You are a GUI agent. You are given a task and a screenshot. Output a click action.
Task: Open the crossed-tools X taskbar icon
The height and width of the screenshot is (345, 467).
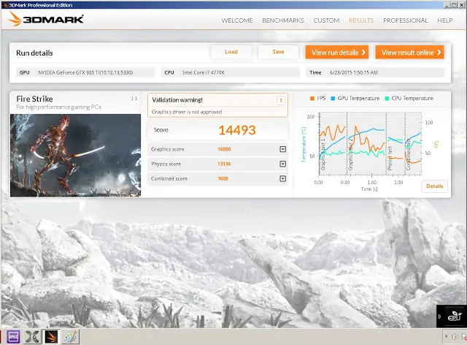(32, 337)
